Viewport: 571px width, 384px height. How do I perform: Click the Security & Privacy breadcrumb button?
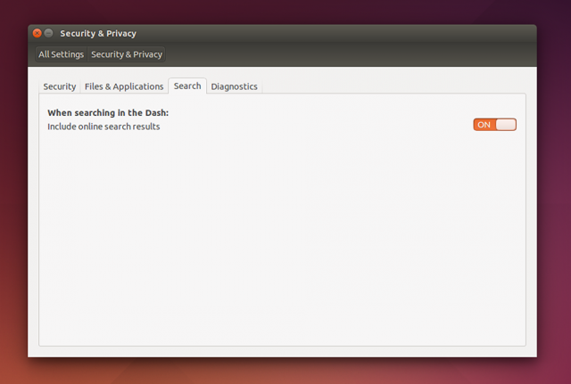(x=127, y=54)
